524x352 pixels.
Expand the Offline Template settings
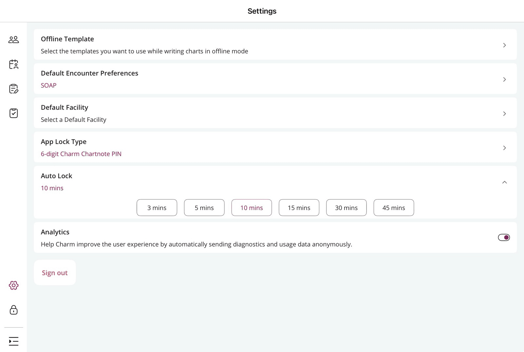pos(504,45)
